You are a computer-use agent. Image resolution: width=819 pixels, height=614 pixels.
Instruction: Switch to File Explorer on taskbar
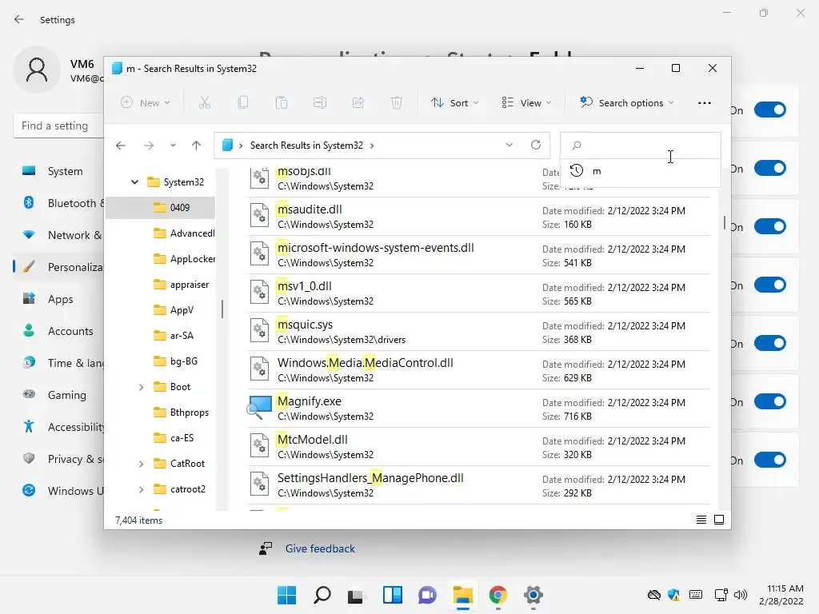463,595
